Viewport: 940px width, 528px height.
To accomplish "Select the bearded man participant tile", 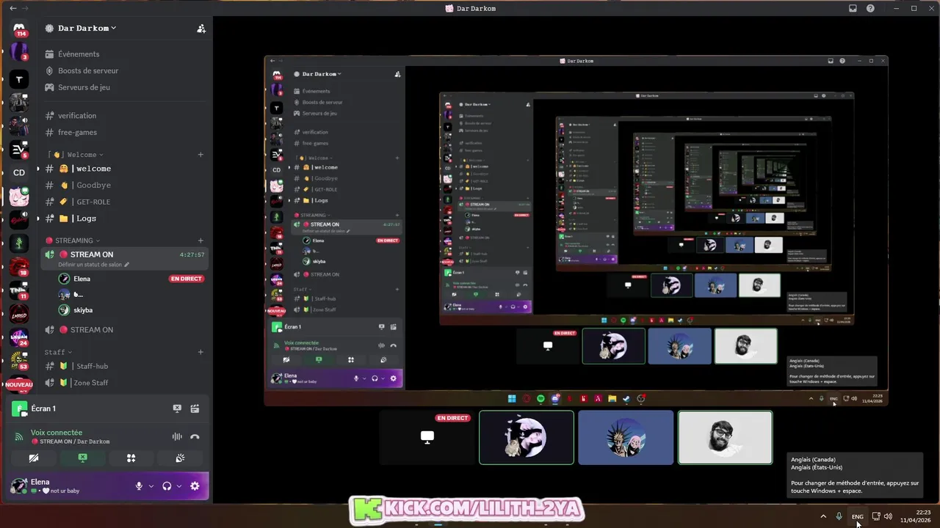I will click(x=725, y=437).
